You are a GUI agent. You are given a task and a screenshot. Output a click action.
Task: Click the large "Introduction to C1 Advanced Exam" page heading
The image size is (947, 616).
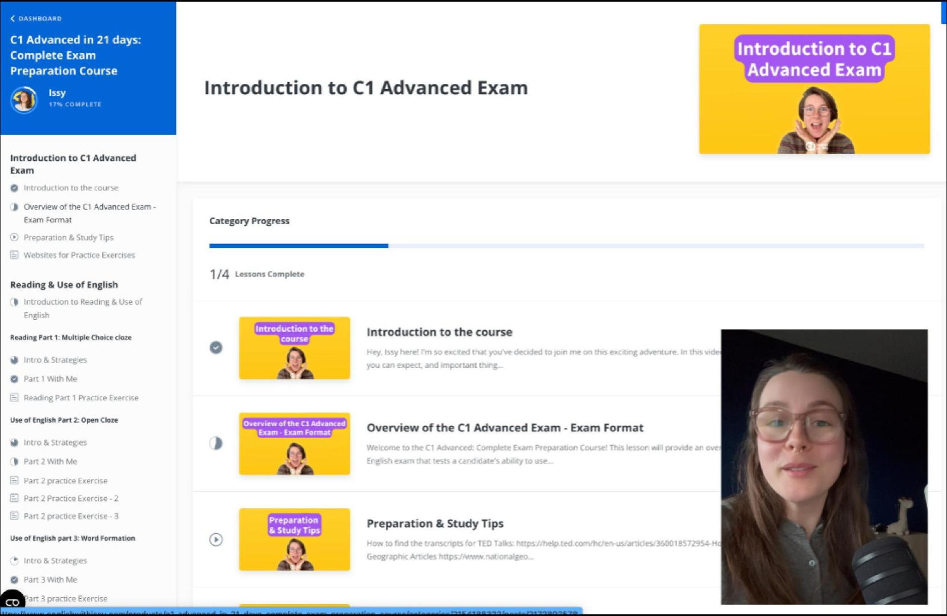click(x=366, y=88)
